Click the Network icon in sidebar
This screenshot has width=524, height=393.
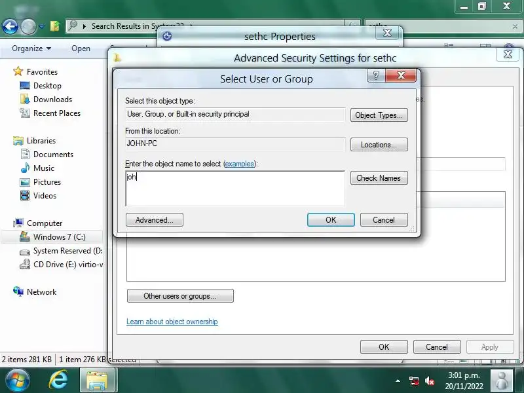coord(18,291)
